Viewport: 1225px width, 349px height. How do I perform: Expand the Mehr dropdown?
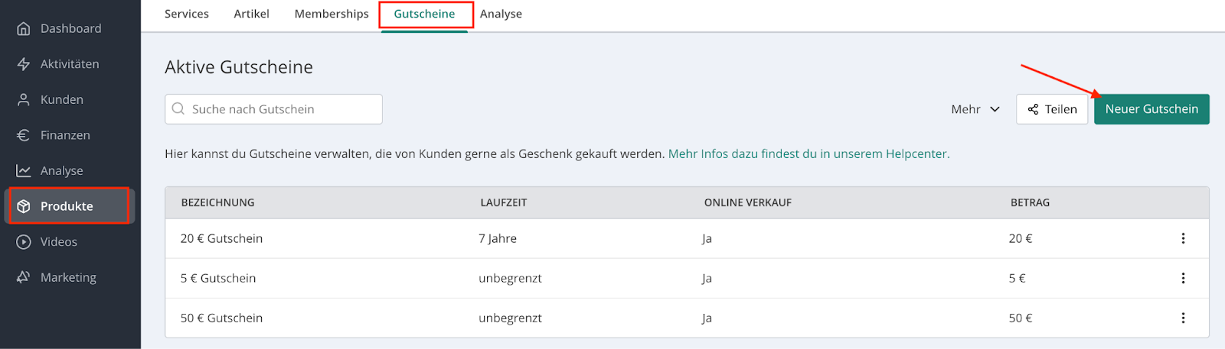coord(975,109)
